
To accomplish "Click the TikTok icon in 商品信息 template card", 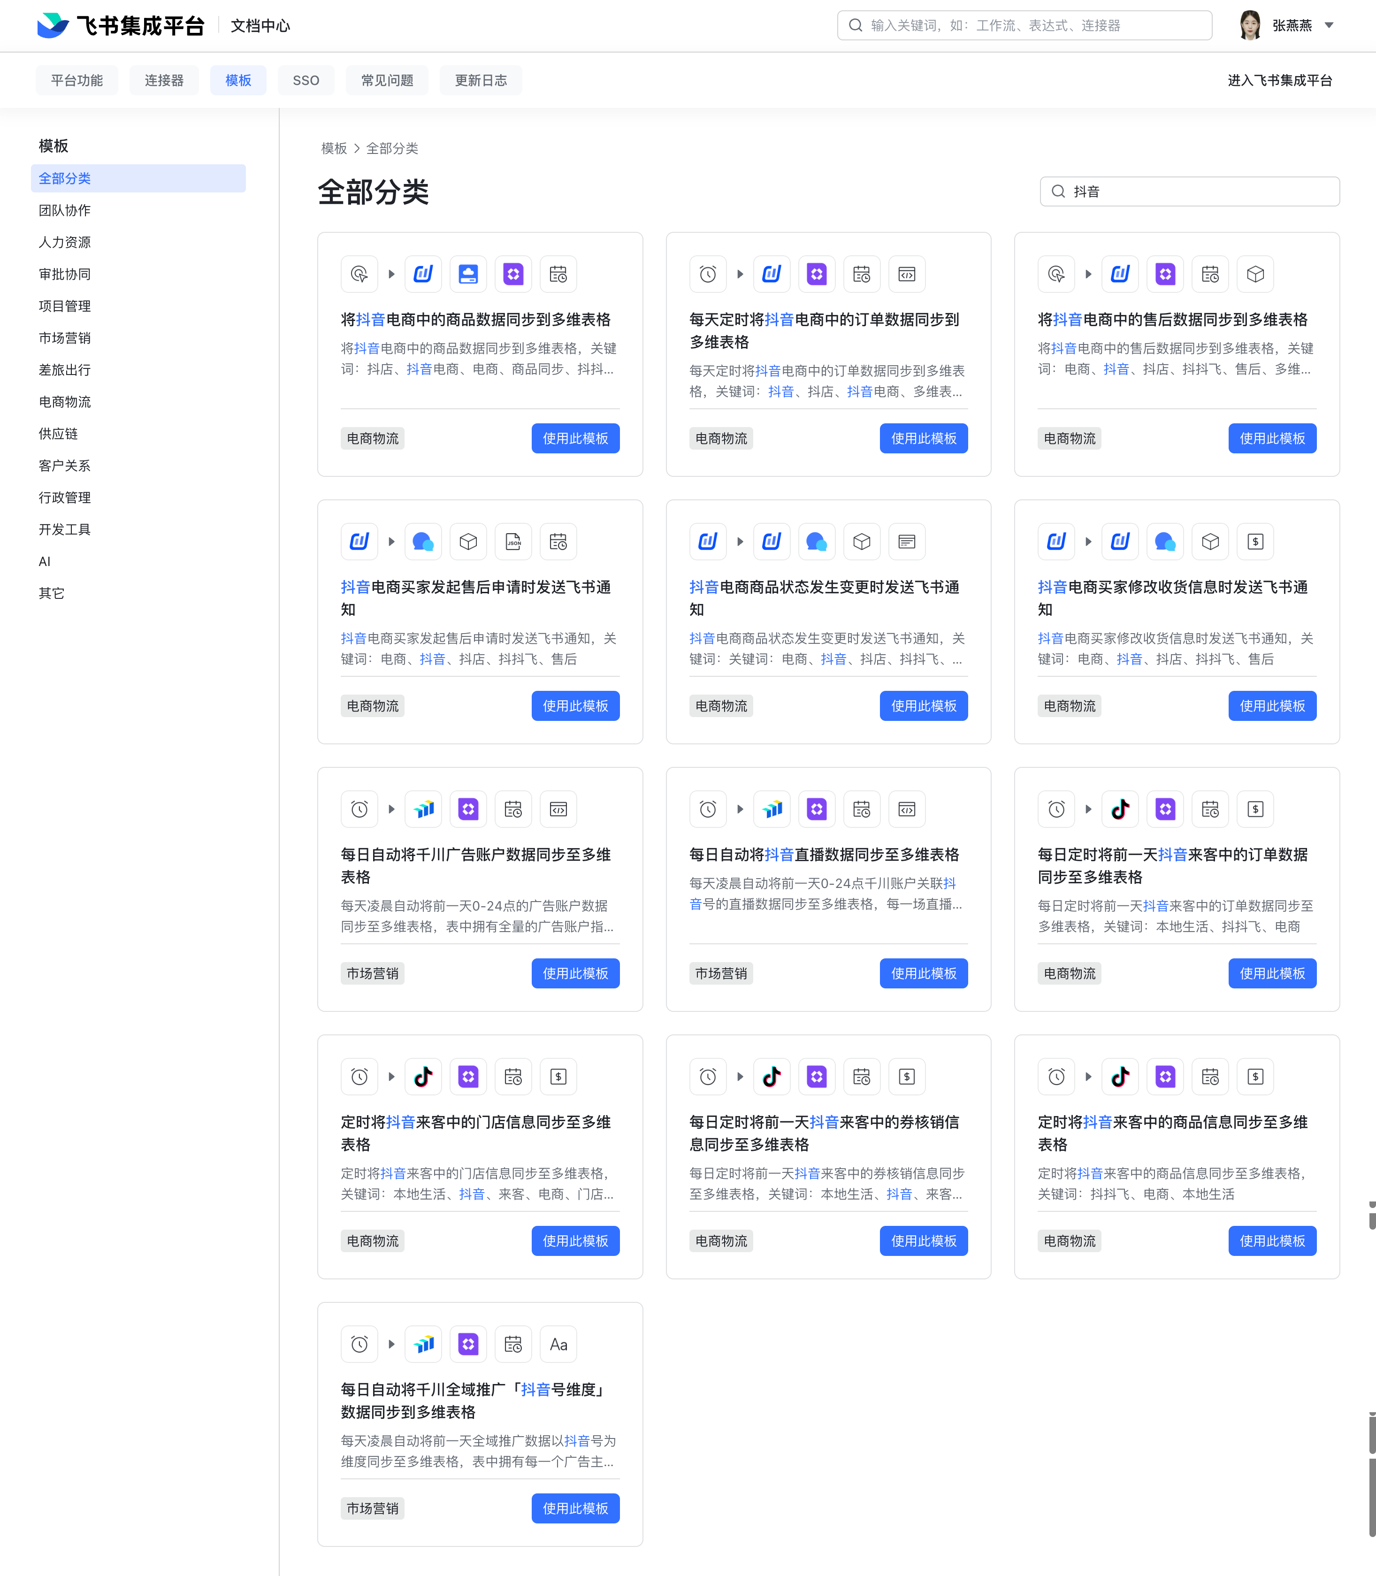I will (x=1120, y=1077).
